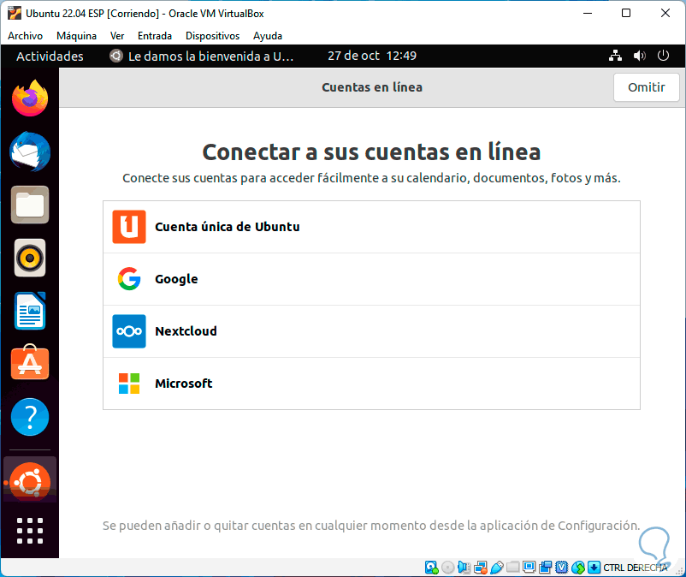This screenshot has height=577, width=686.
Task: Open Ubuntu Software store icon
Action: click(30, 362)
